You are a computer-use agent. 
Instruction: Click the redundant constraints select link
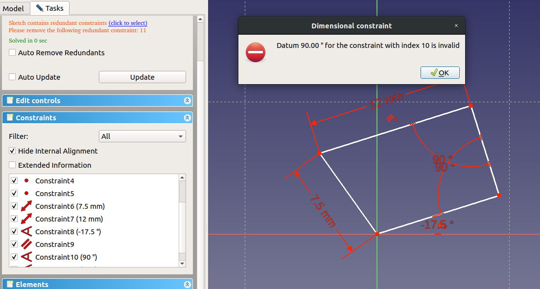[128, 23]
